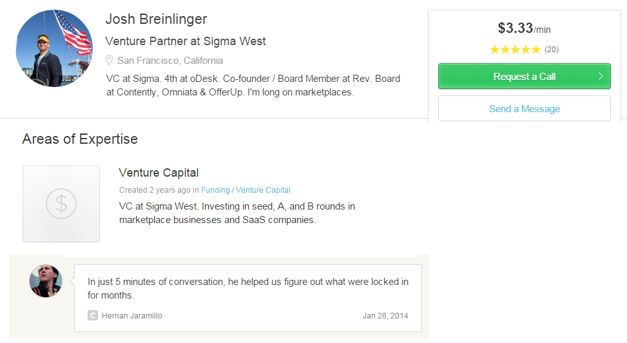Viewport: 627px width, 343px height.
Task: Click the San Francisco, California location text
Action: [x=170, y=61]
